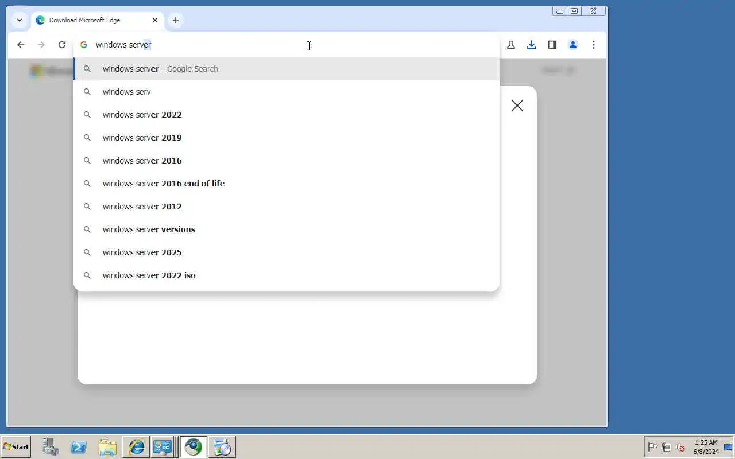
Task: Select the Download Microsoft Edge tab
Action: 96,20
